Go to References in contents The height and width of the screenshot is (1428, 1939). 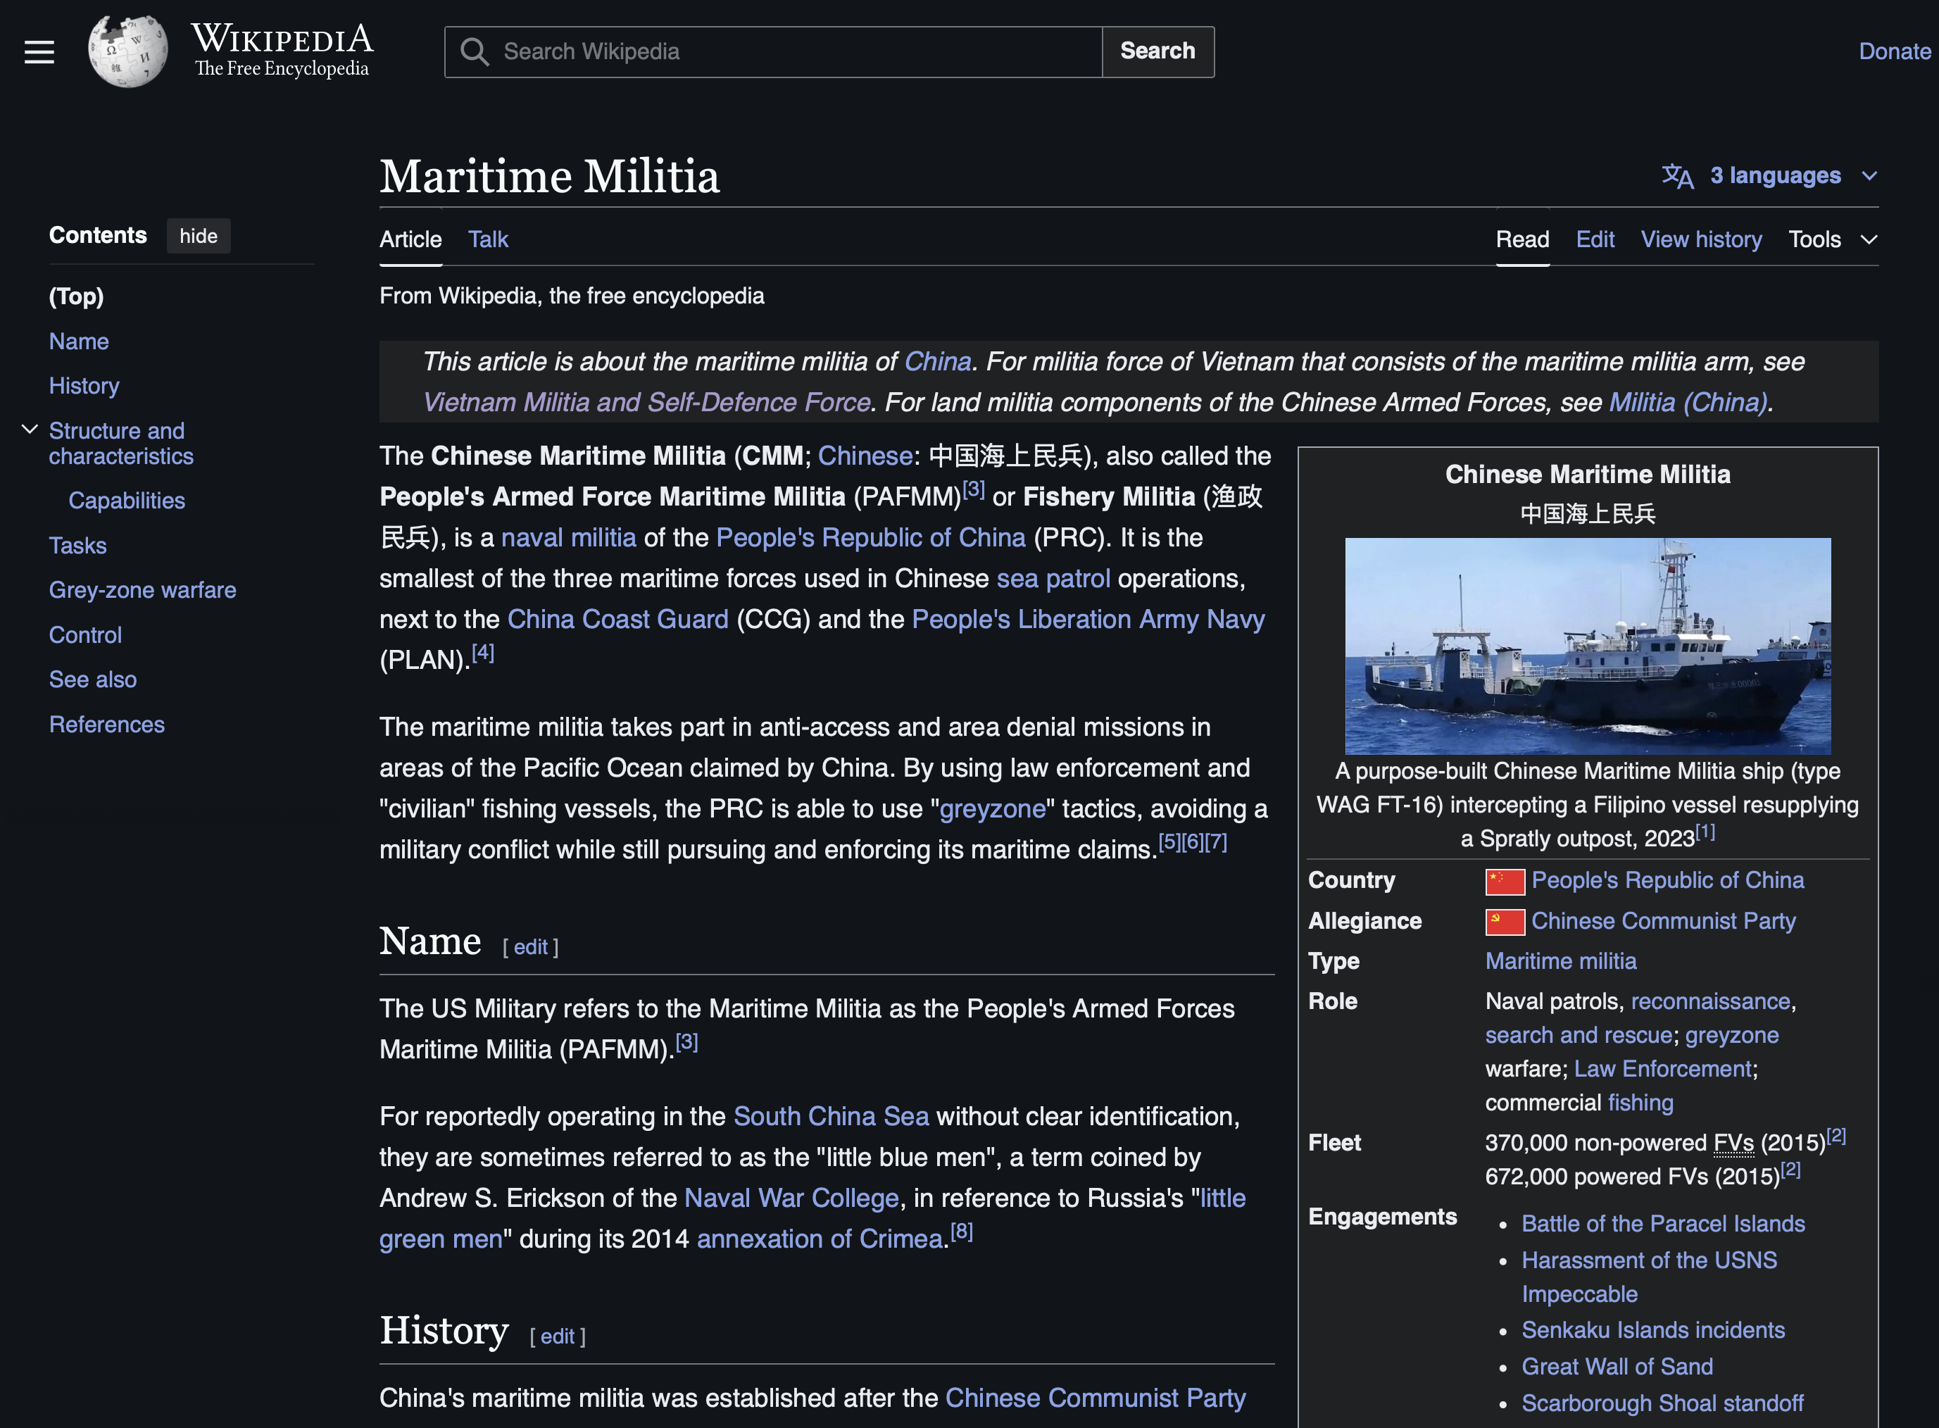[106, 725]
